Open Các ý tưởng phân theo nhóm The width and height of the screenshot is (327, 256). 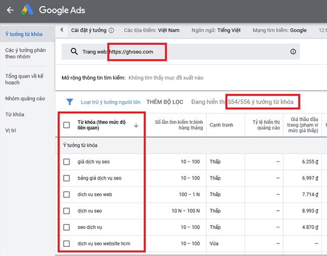click(x=24, y=54)
